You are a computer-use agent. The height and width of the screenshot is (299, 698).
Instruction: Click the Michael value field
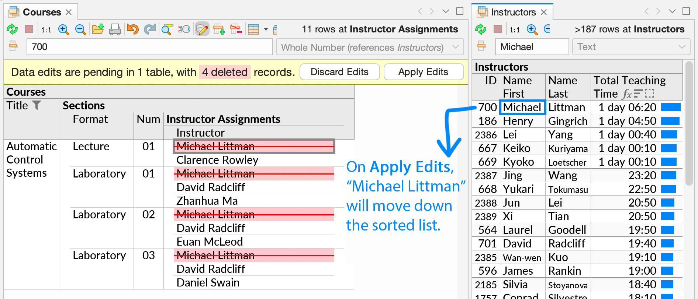(532, 47)
